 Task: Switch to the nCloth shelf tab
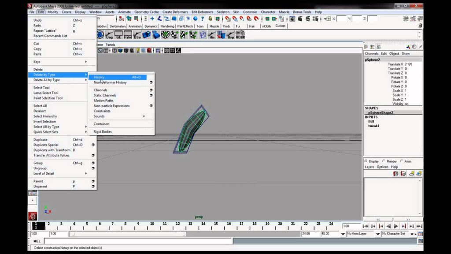[266, 26]
